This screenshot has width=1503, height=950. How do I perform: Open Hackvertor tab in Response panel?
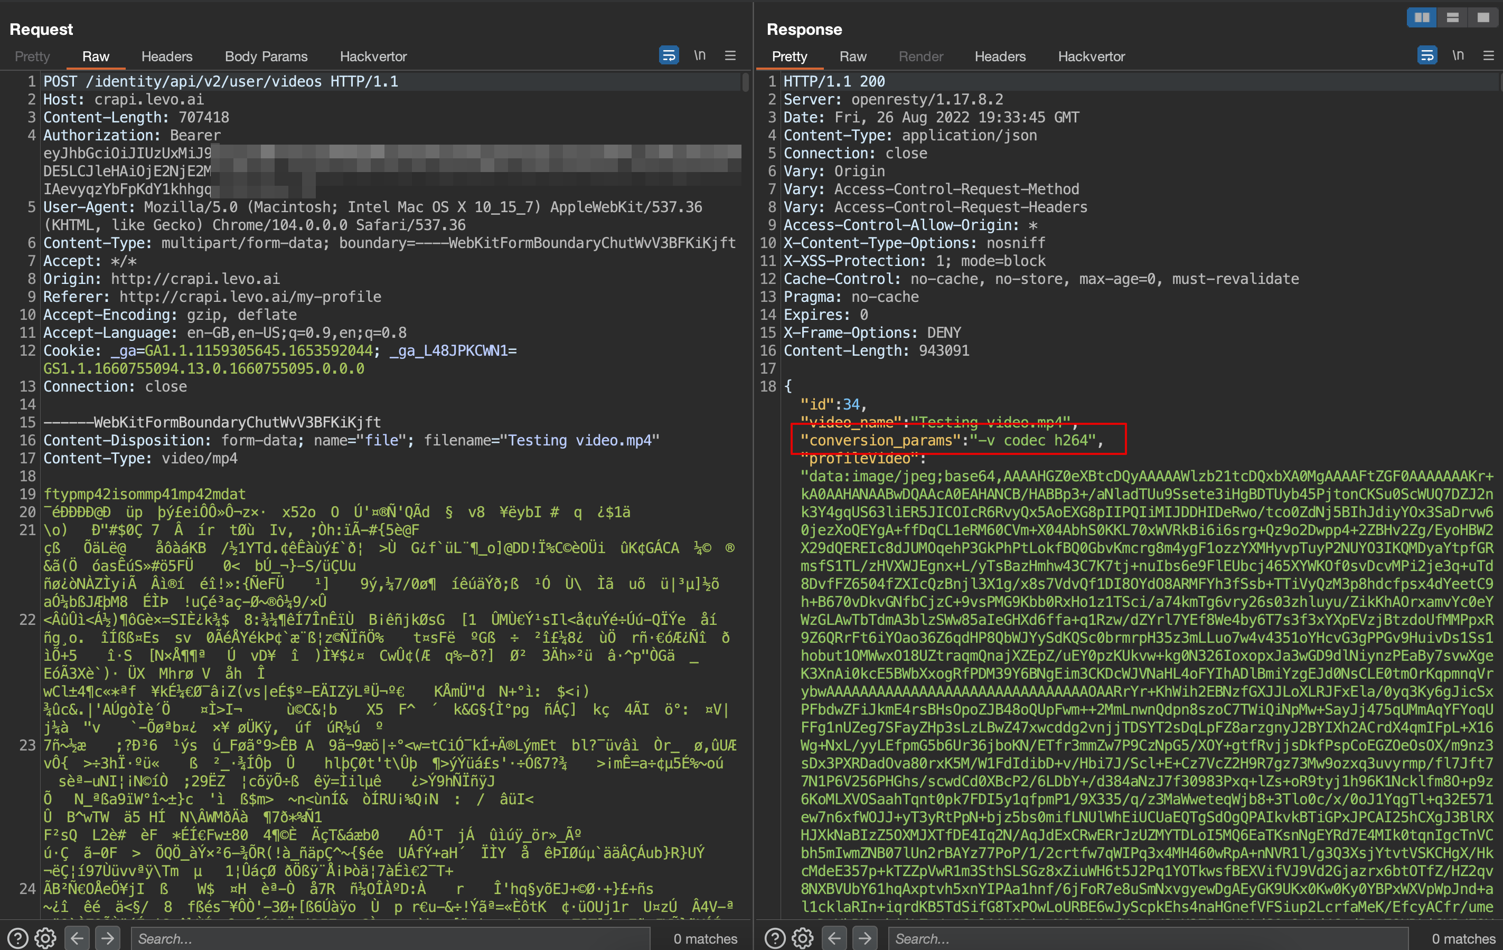pos(1091,56)
